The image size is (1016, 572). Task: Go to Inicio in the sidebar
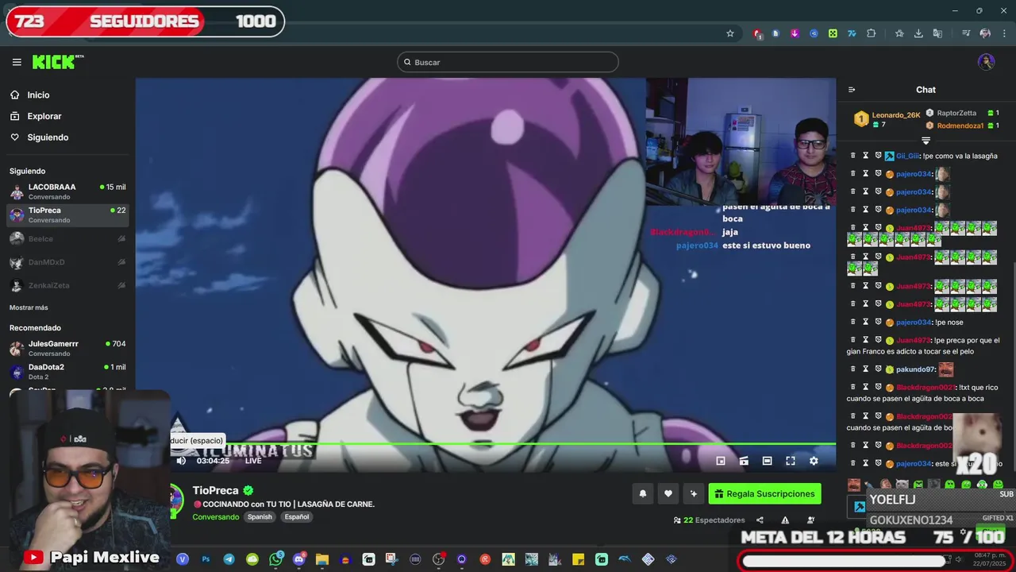(x=38, y=95)
